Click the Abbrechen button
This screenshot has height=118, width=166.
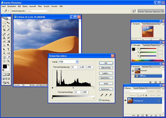106,68
